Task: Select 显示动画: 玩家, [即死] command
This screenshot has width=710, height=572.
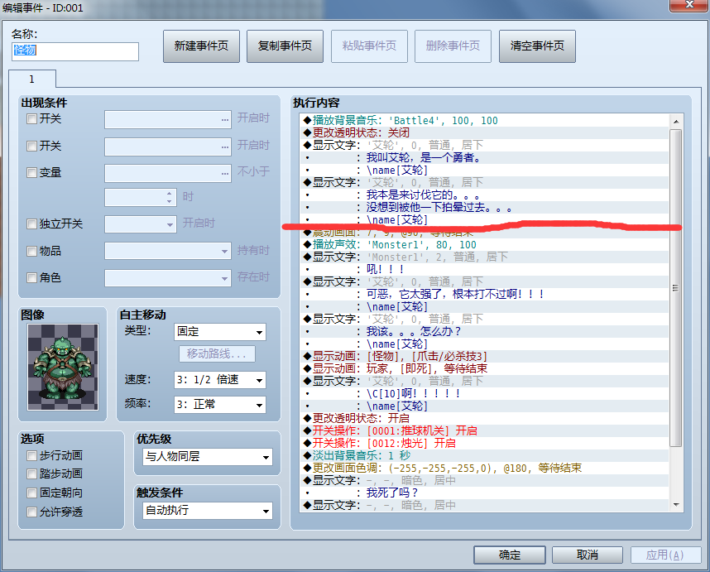Action: click(485, 368)
